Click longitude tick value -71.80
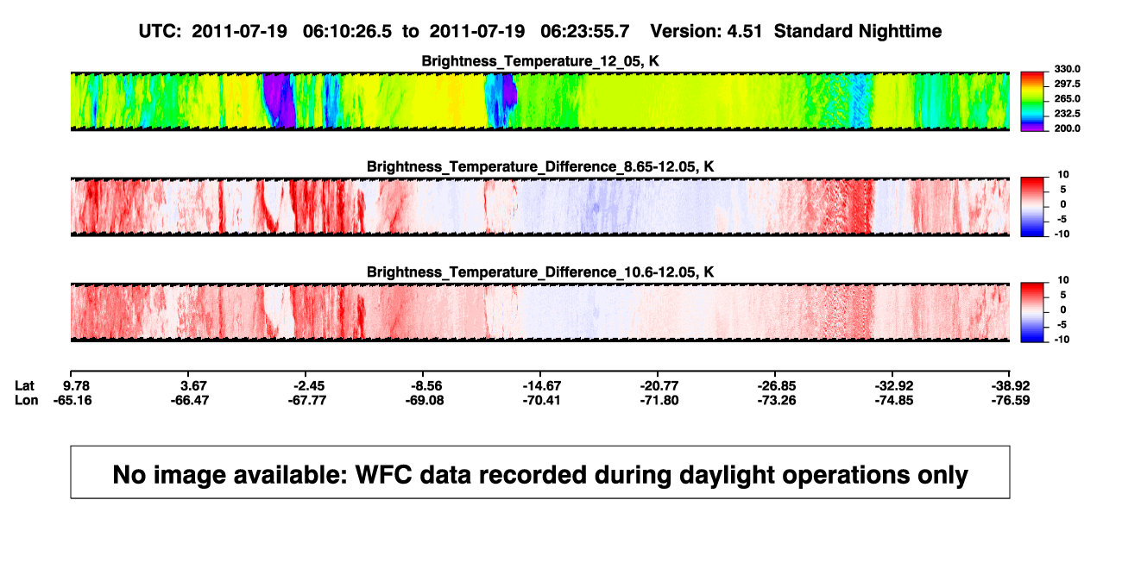 (660, 400)
